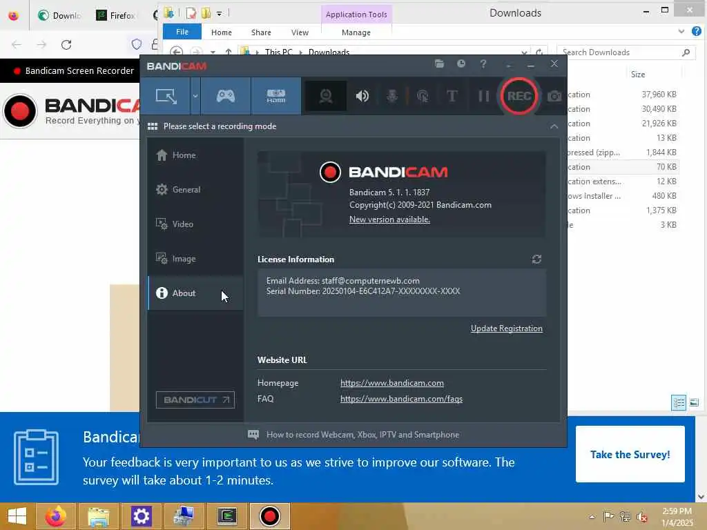This screenshot has width=707, height=530.
Task: Open Explorer address bar history dropdown
Action: pos(524,52)
